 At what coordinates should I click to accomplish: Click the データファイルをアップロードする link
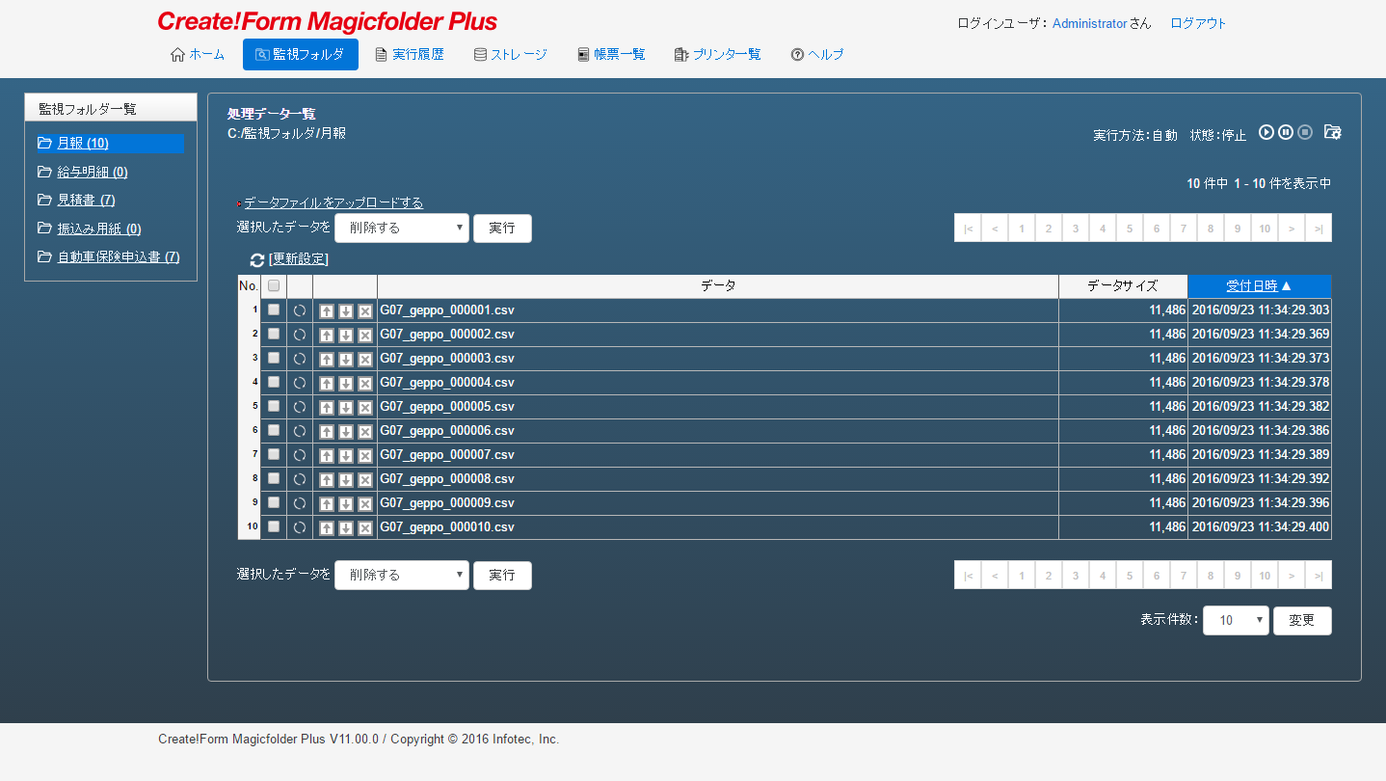[x=333, y=202]
